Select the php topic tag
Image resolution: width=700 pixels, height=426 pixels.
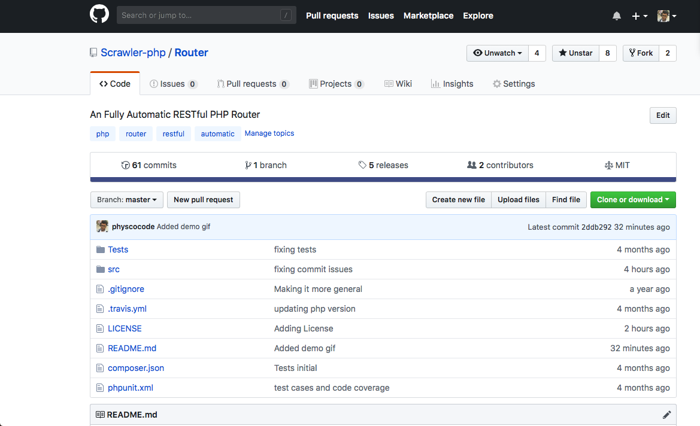tap(102, 134)
